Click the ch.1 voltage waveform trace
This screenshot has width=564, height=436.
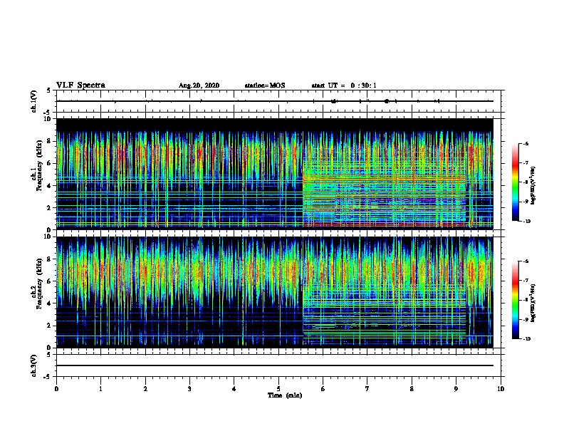274,101
